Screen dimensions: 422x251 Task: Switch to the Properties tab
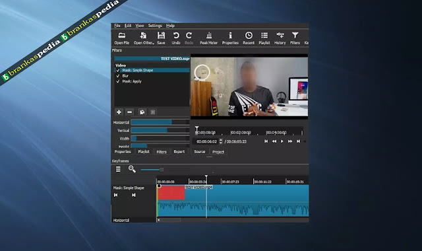(123, 152)
